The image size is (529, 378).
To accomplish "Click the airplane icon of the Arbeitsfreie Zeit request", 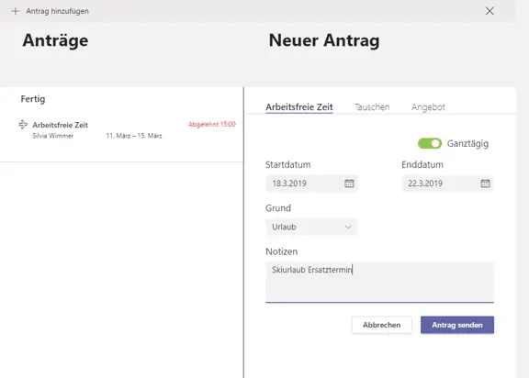I will pyautogui.click(x=23, y=125).
